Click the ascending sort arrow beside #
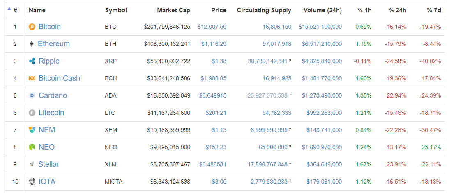The image size is (456, 193). coord(9,9)
